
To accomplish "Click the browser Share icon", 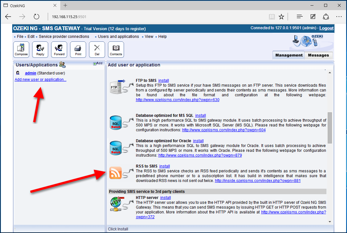I will pos(326,17).
